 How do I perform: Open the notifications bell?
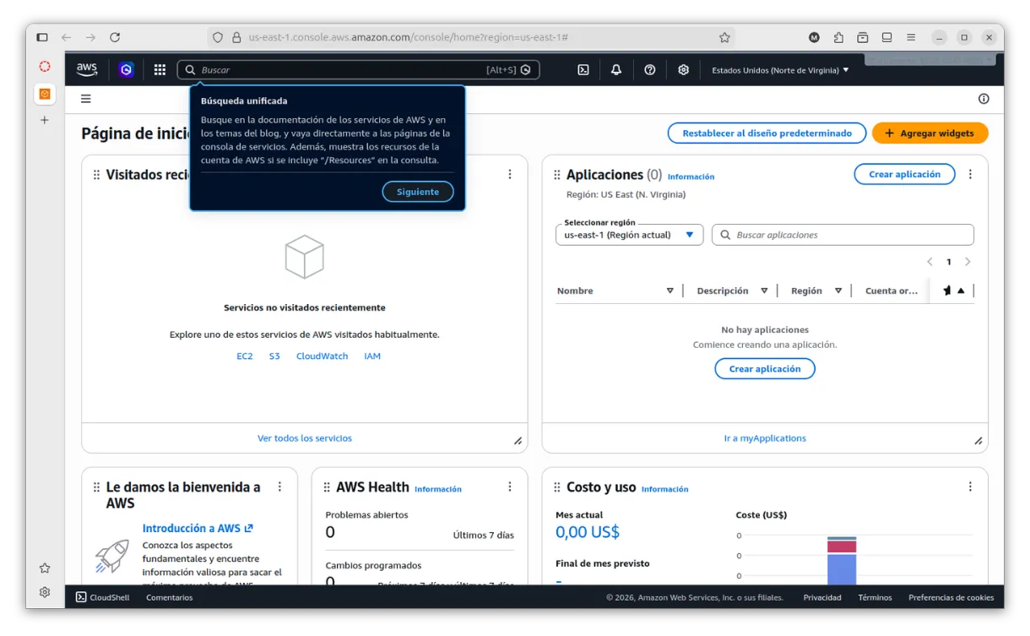coord(616,69)
